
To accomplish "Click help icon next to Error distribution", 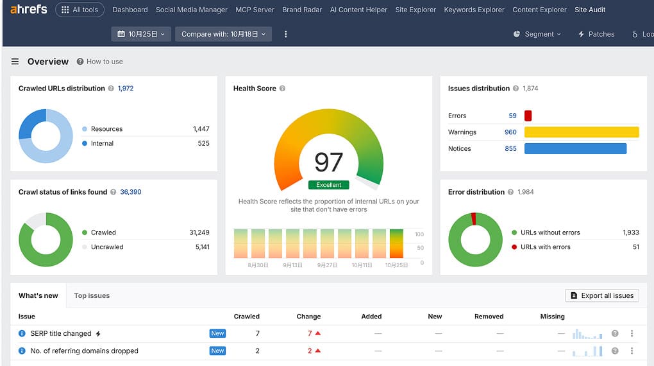I will click(511, 192).
